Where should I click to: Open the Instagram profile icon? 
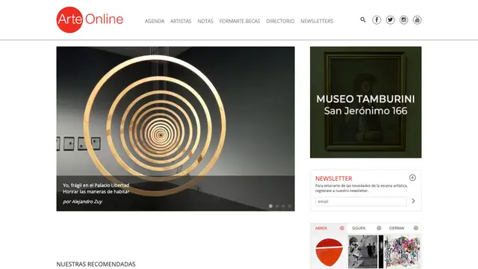[403, 20]
